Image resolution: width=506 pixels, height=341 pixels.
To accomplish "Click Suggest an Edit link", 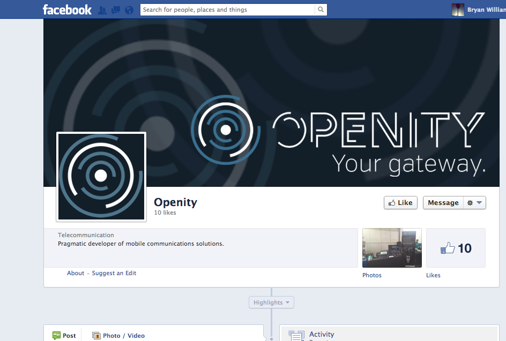I will coord(114,273).
